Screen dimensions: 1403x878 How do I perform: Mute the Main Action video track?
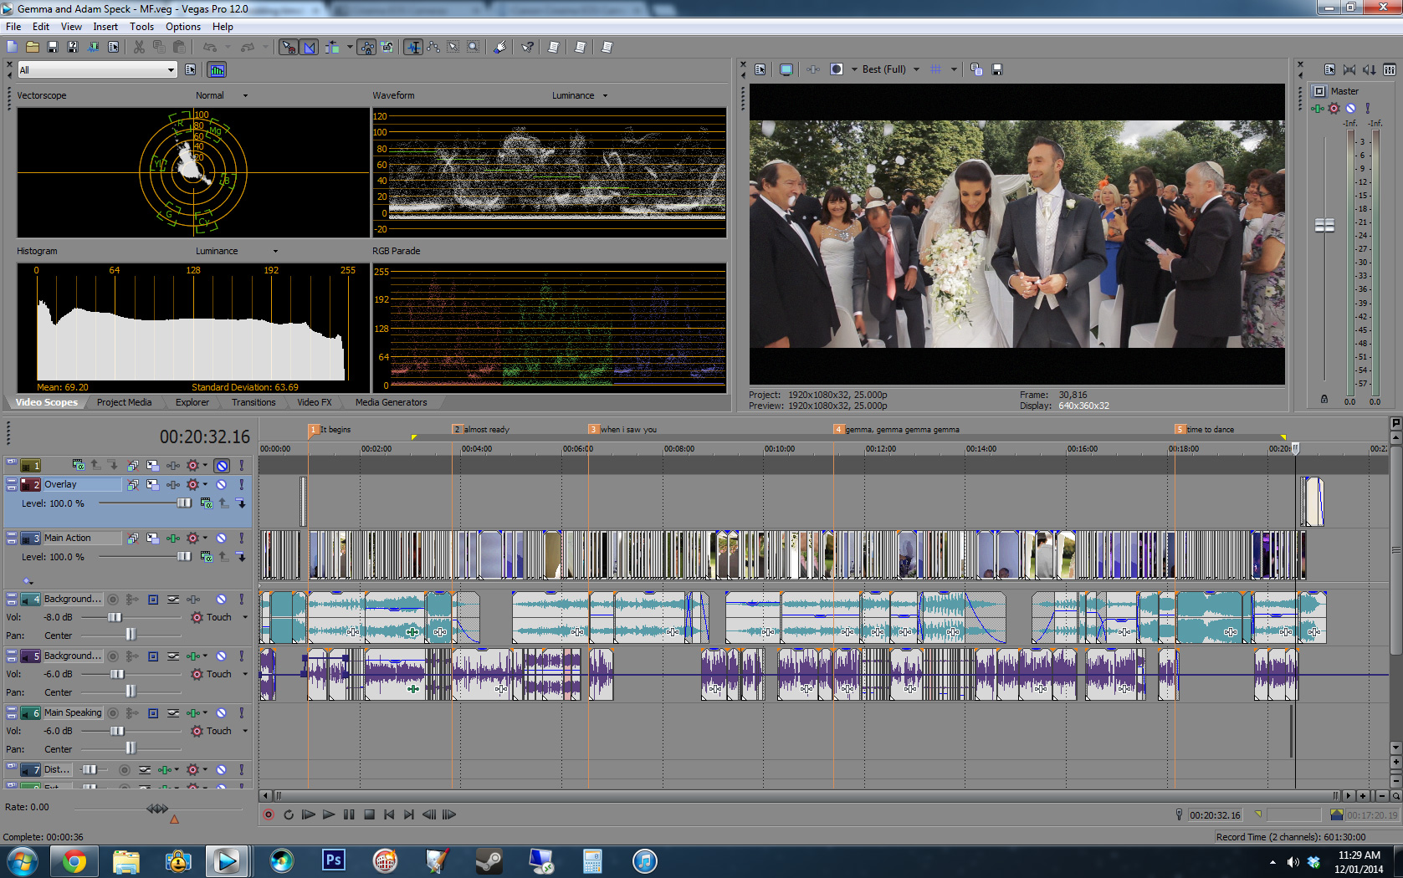pos(222,538)
